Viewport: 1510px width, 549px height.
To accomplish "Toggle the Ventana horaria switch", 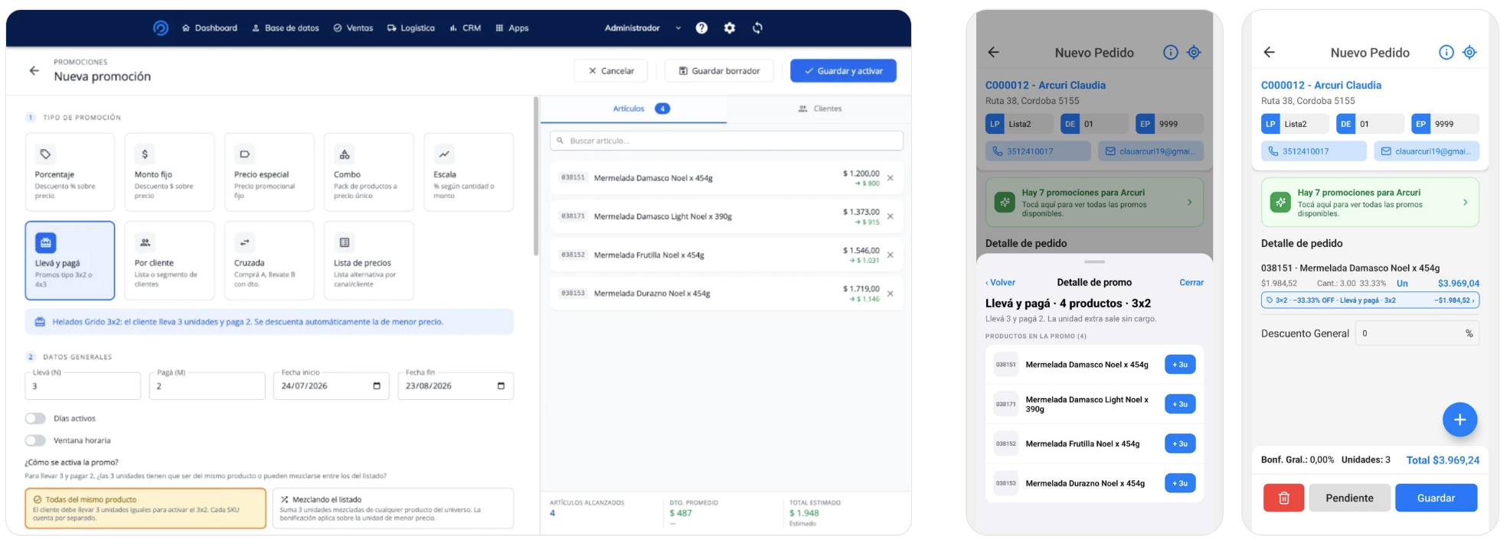I will 35,440.
